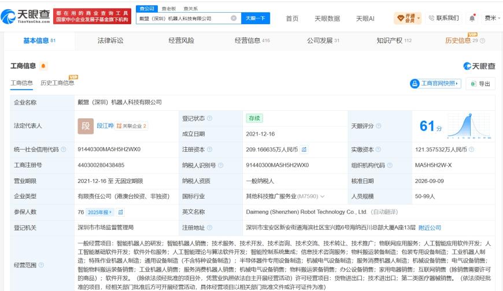Viewport: 503px width, 291px height.
Task: Select the 人员规模 value 50-99人
Action: (x=425, y=196)
